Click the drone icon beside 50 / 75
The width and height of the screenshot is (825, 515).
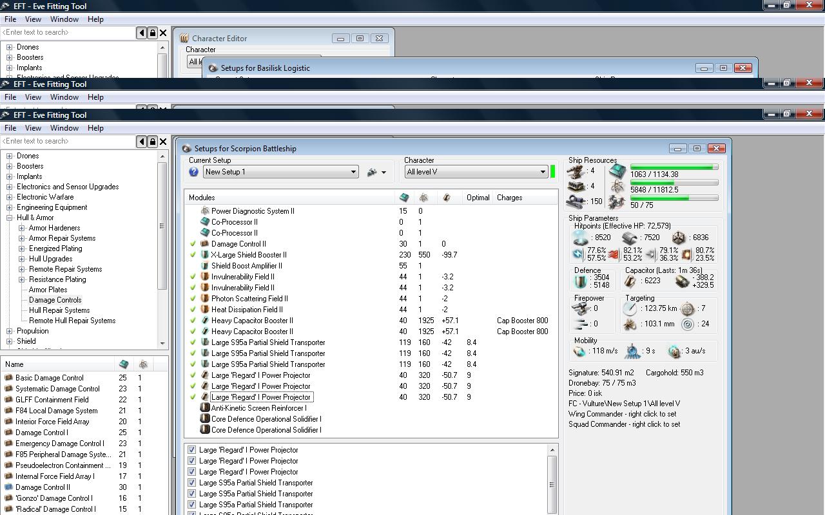click(617, 202)
